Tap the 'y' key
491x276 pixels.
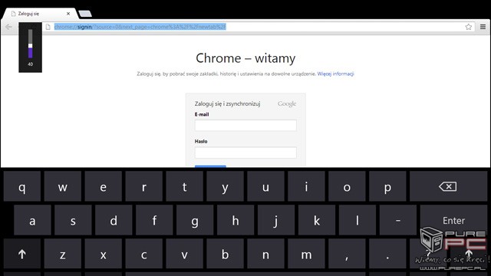(x=225, y=186)
